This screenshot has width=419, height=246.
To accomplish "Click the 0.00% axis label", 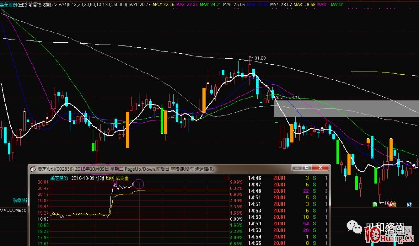I will pyautogui.click(x=236, y=219).
